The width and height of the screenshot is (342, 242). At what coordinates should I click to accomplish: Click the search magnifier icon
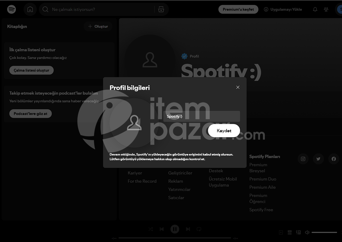[x=45, y=9]
